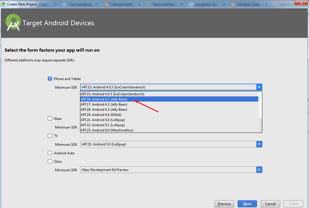Choose API 17: Android 4.2 (Jelly Bean)
The height and width of the screenshot is (208, 309).
[104, 104]
